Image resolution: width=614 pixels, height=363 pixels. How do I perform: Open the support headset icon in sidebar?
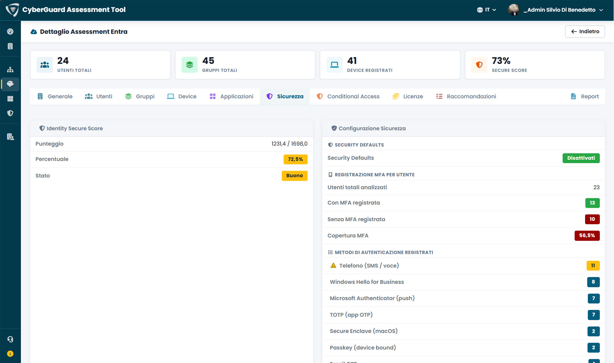tap(10, 339)
